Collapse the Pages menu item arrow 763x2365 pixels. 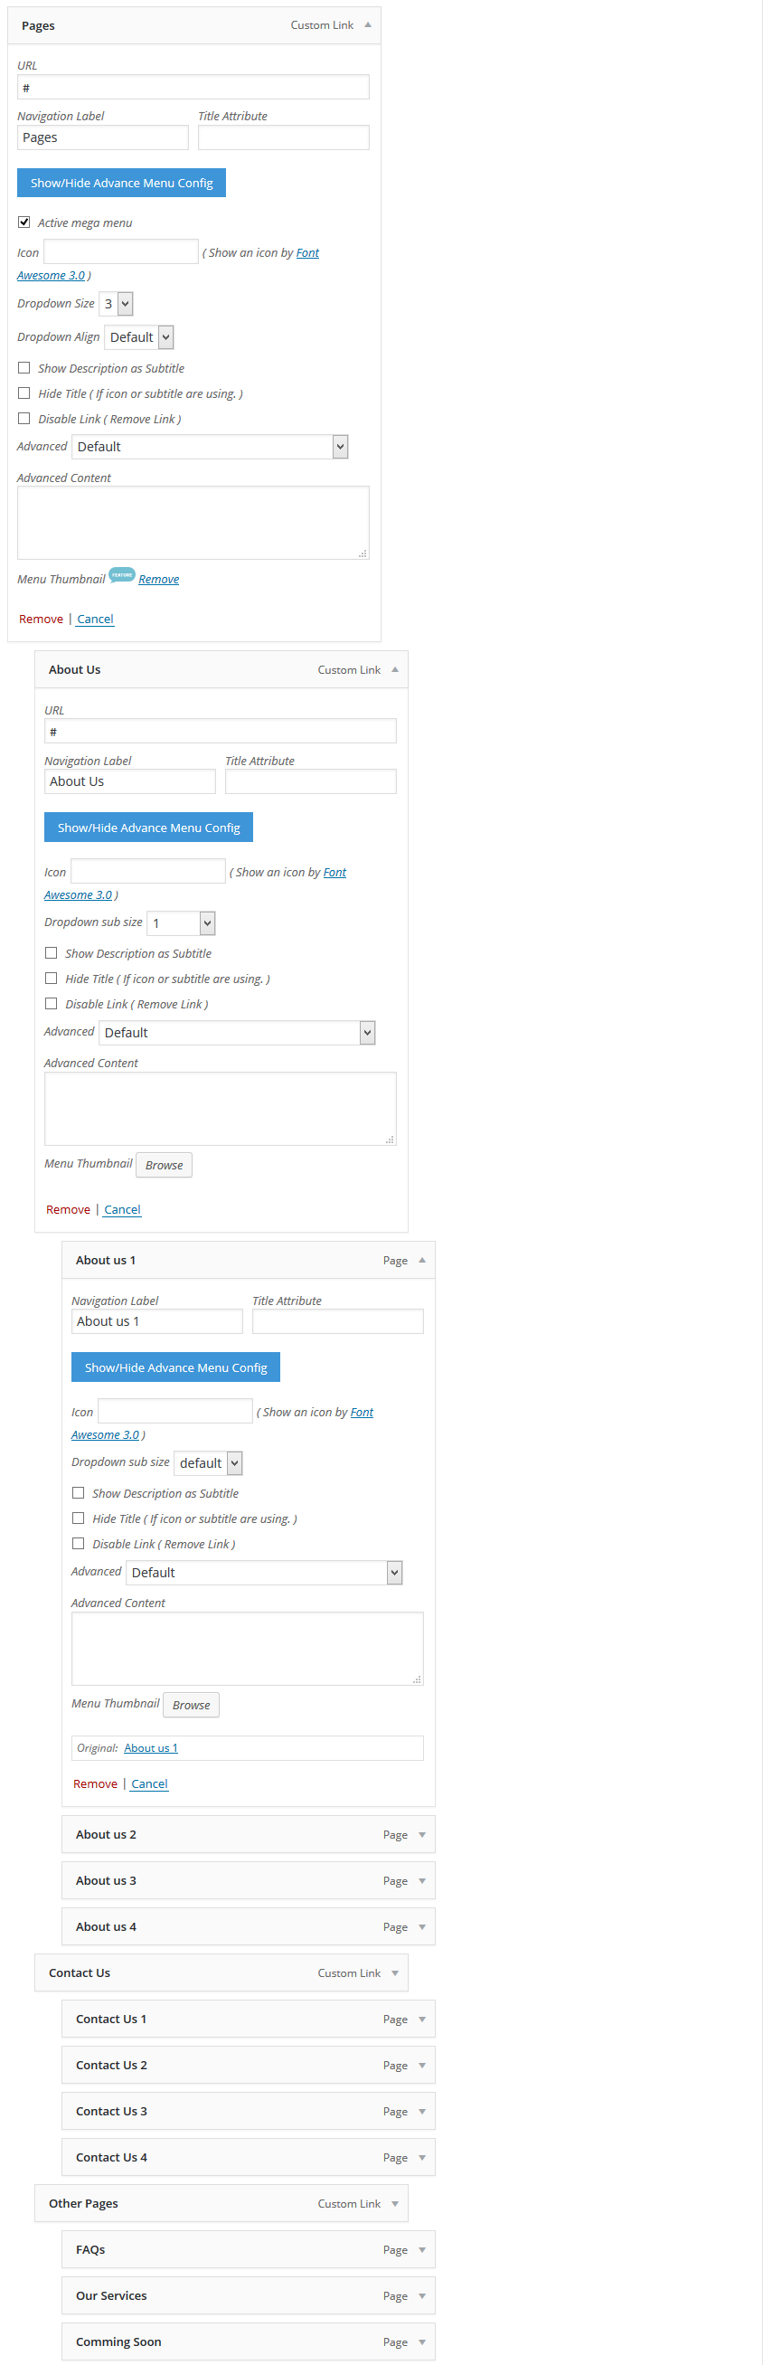click(367, 25)
